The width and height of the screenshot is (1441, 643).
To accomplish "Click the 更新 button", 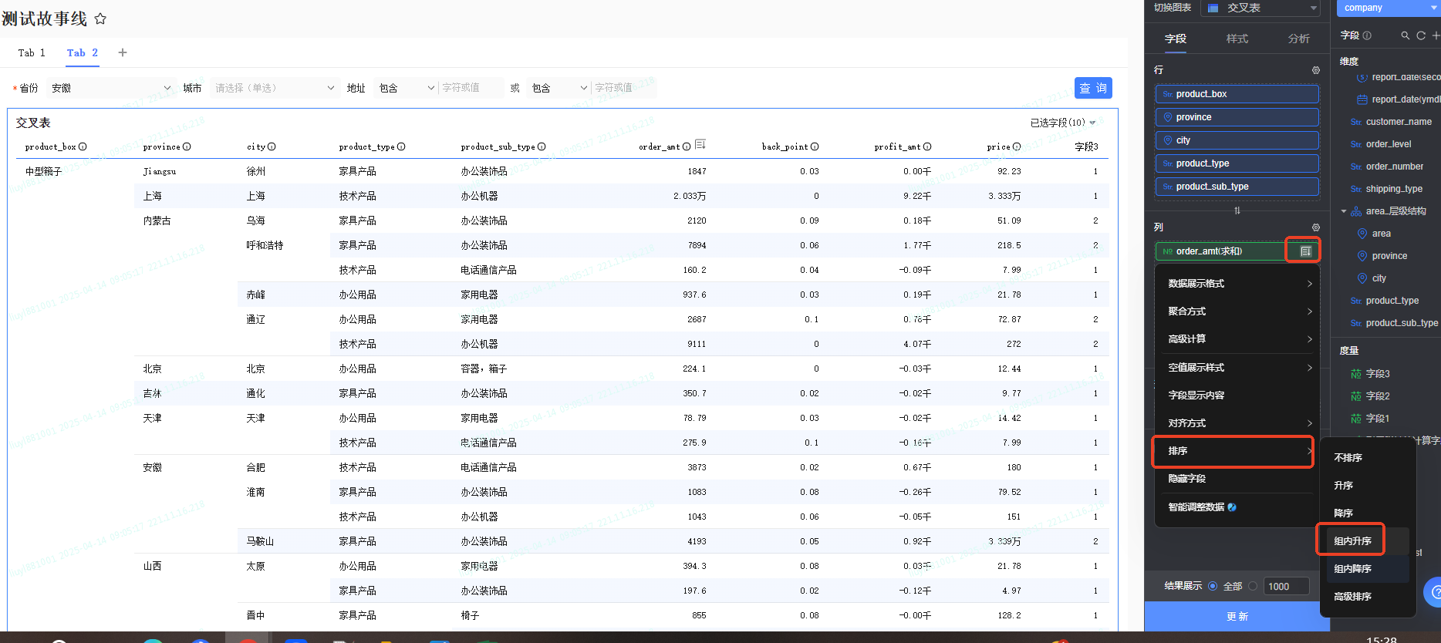I will 1237,616.
